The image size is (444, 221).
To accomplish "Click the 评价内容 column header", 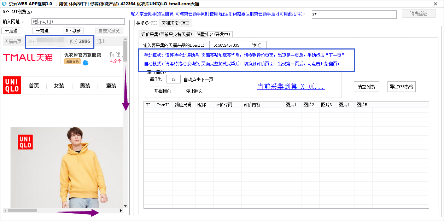I will point(263,105).
